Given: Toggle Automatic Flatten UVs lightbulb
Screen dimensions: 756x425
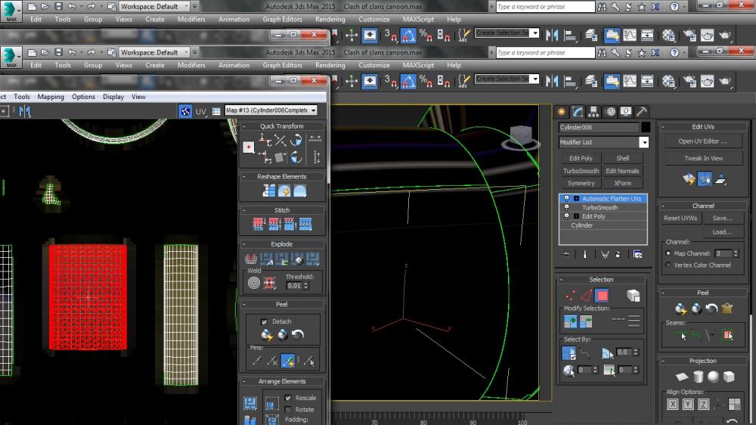Looking at the screenshot, I should click(x=566, y=198).
